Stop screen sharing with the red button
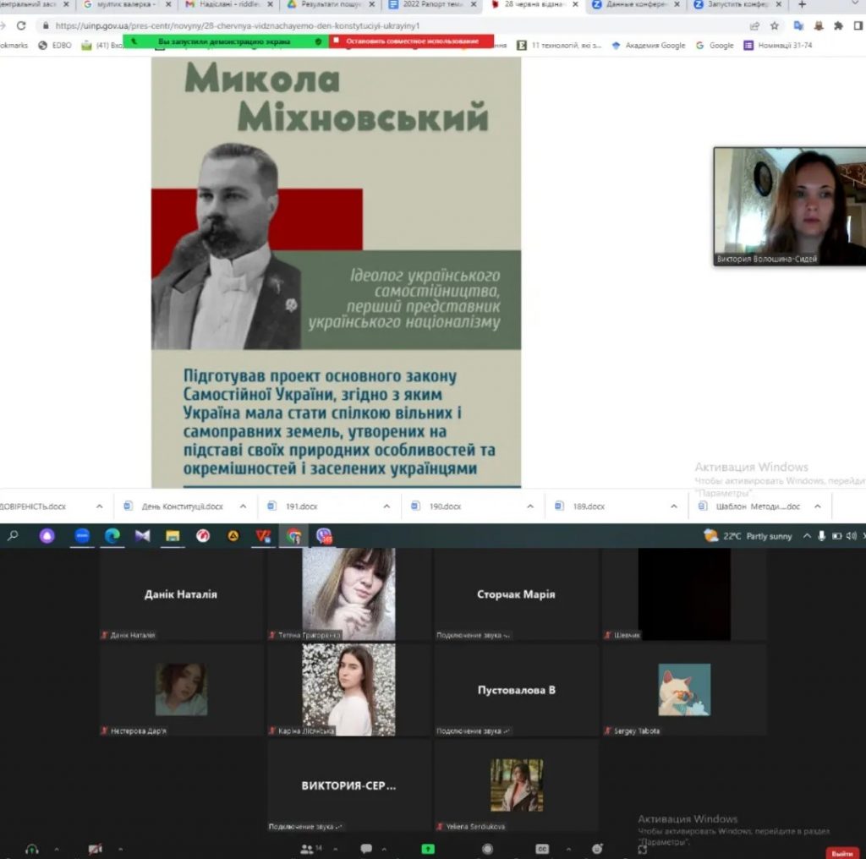 pyautogui.click(x=411, y=41)
